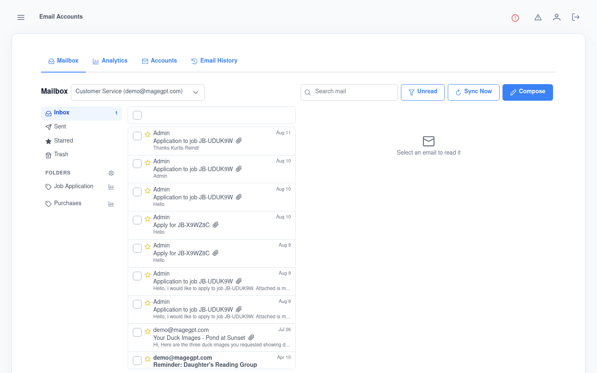Viewport: 597px width, 373px height.
Task: Filter by Unread emails
Action: pyautogui.click(x=423, y=92)
